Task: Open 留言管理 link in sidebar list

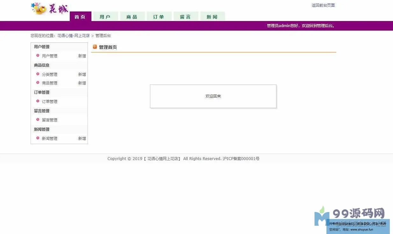Action: 50,120
